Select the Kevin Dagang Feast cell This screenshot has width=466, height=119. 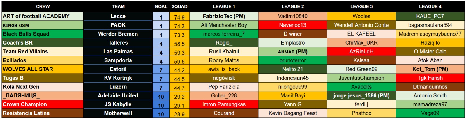(x=293, y=113)
